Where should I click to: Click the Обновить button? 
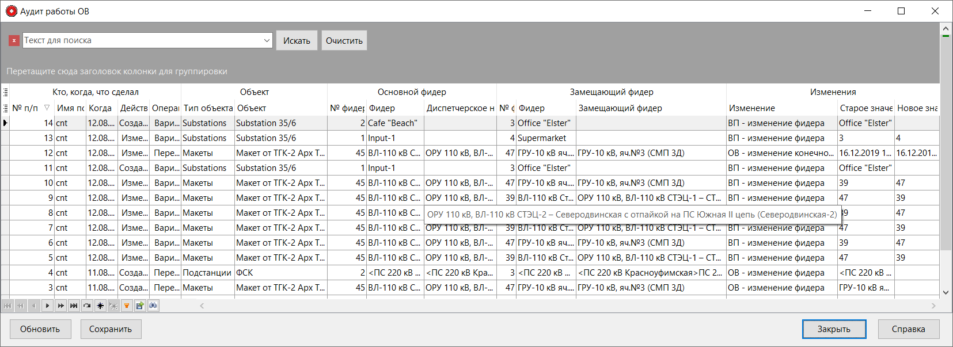40,329
